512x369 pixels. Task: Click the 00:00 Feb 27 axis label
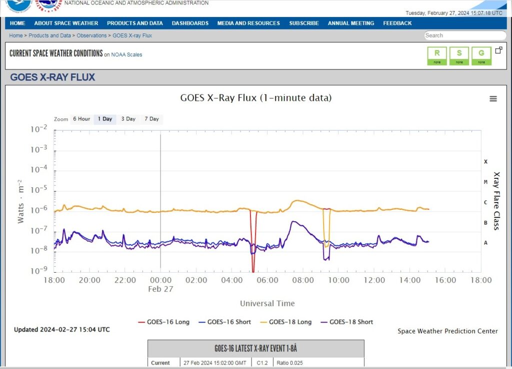pyautogui.click(x=160, y=284)
